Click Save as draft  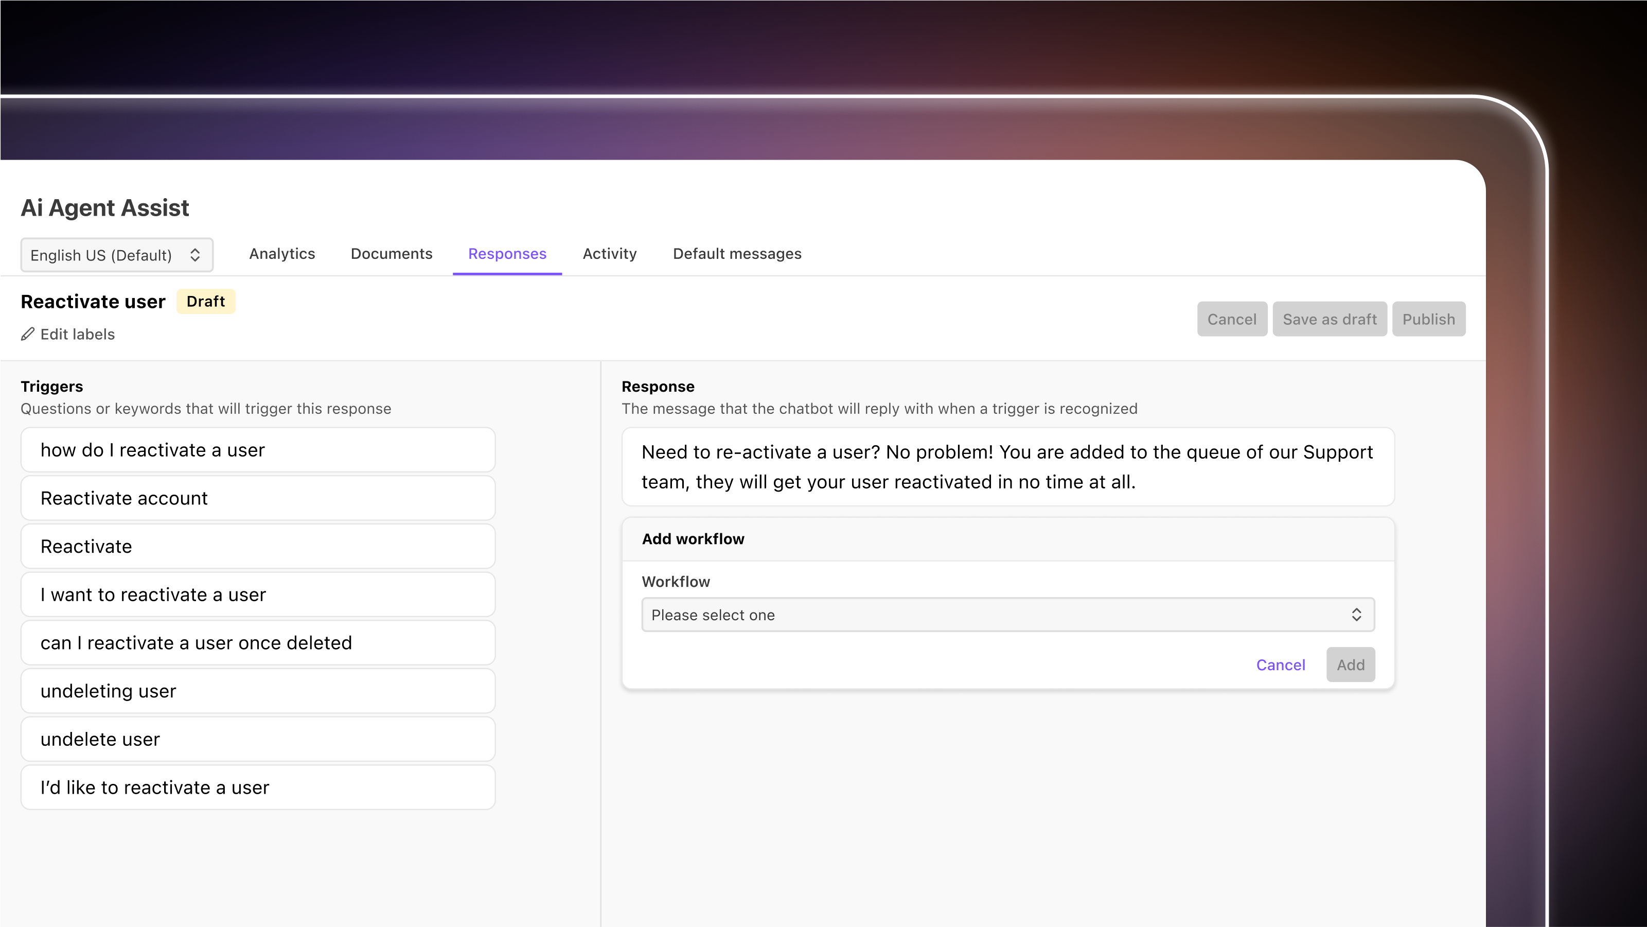1329,319
